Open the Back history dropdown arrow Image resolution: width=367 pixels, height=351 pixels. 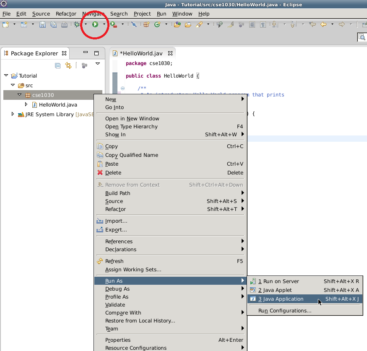click(332, 24)
